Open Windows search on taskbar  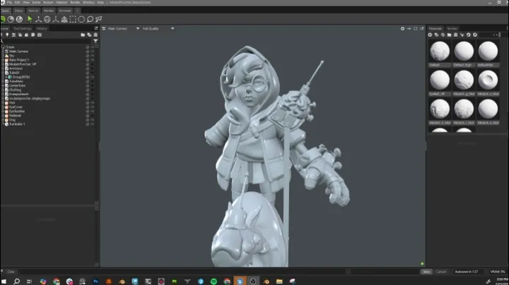16,281
